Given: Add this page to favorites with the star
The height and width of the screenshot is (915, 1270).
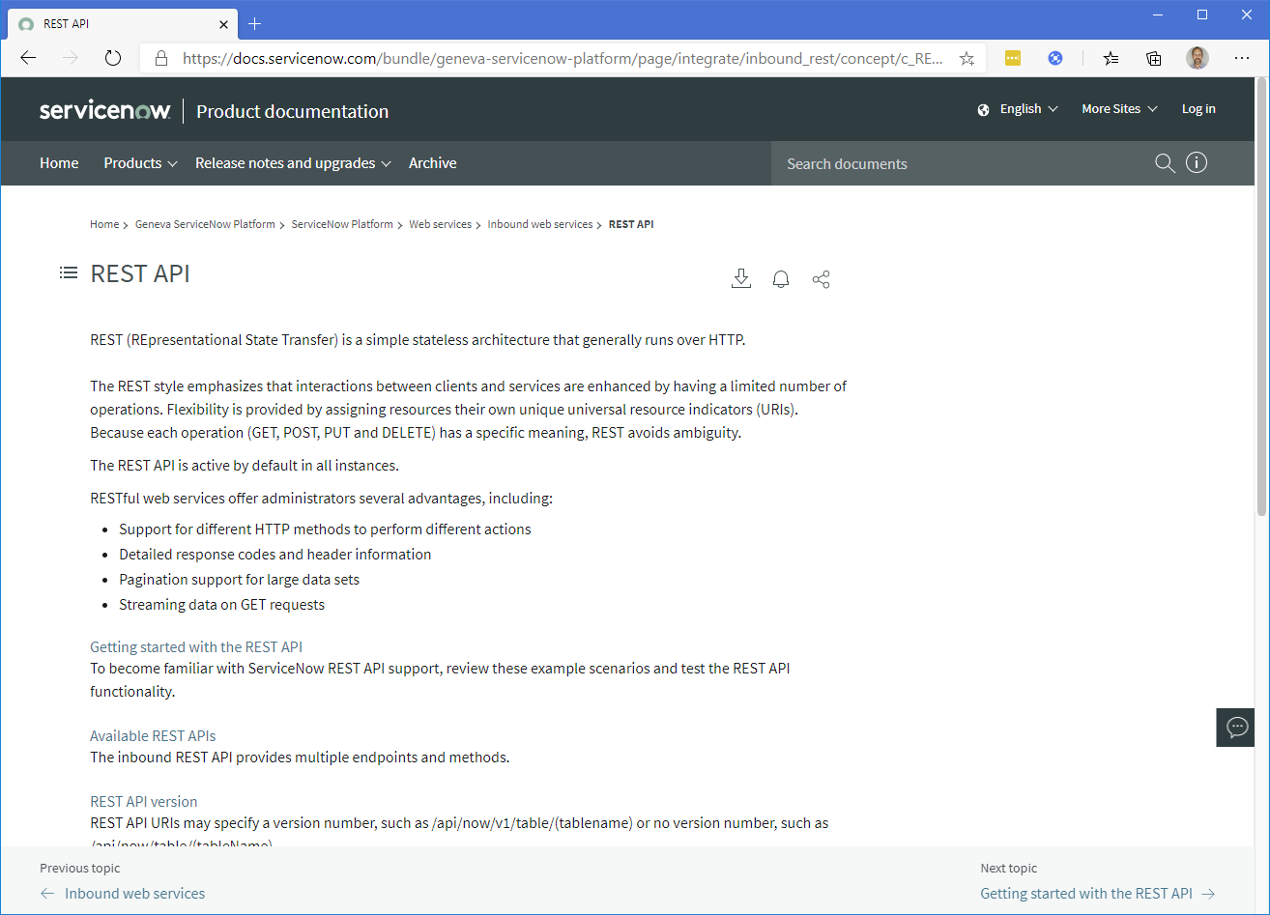Looking at the screenshot, I should (967, 58).
